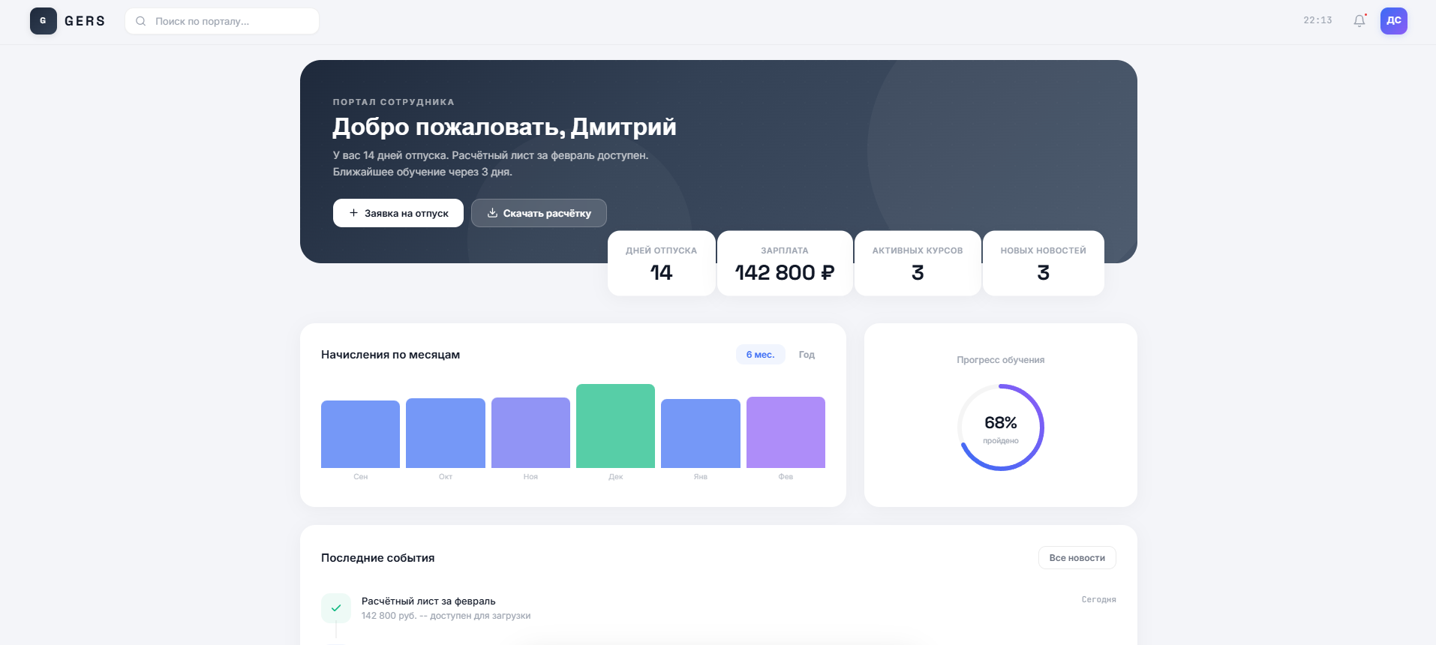Image resolution: width=1436 pixels, height=645 pixels.
Task: Open the notifications bell
Action: pos(1359,21)
